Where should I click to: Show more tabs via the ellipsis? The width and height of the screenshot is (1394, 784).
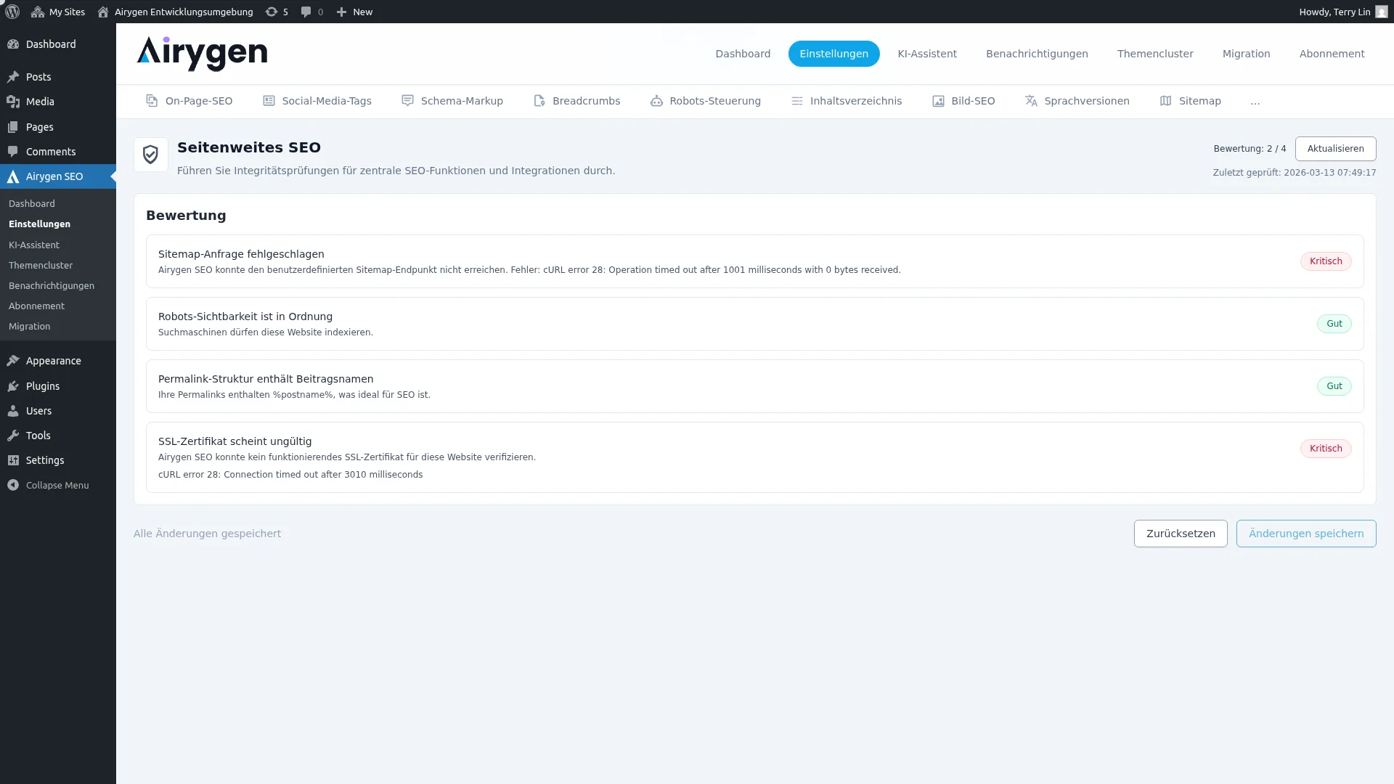pyautogui.click(x=1255, y=102)
